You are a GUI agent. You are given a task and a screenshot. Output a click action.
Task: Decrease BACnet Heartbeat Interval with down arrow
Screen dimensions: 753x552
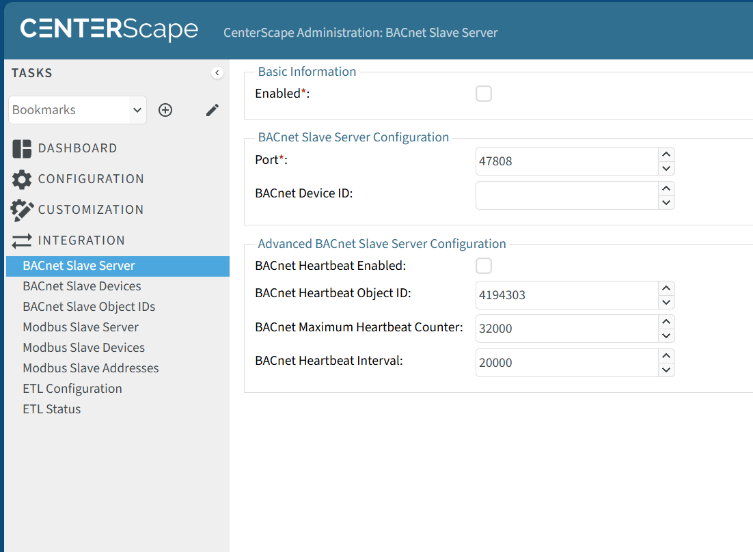pos(666,370)
